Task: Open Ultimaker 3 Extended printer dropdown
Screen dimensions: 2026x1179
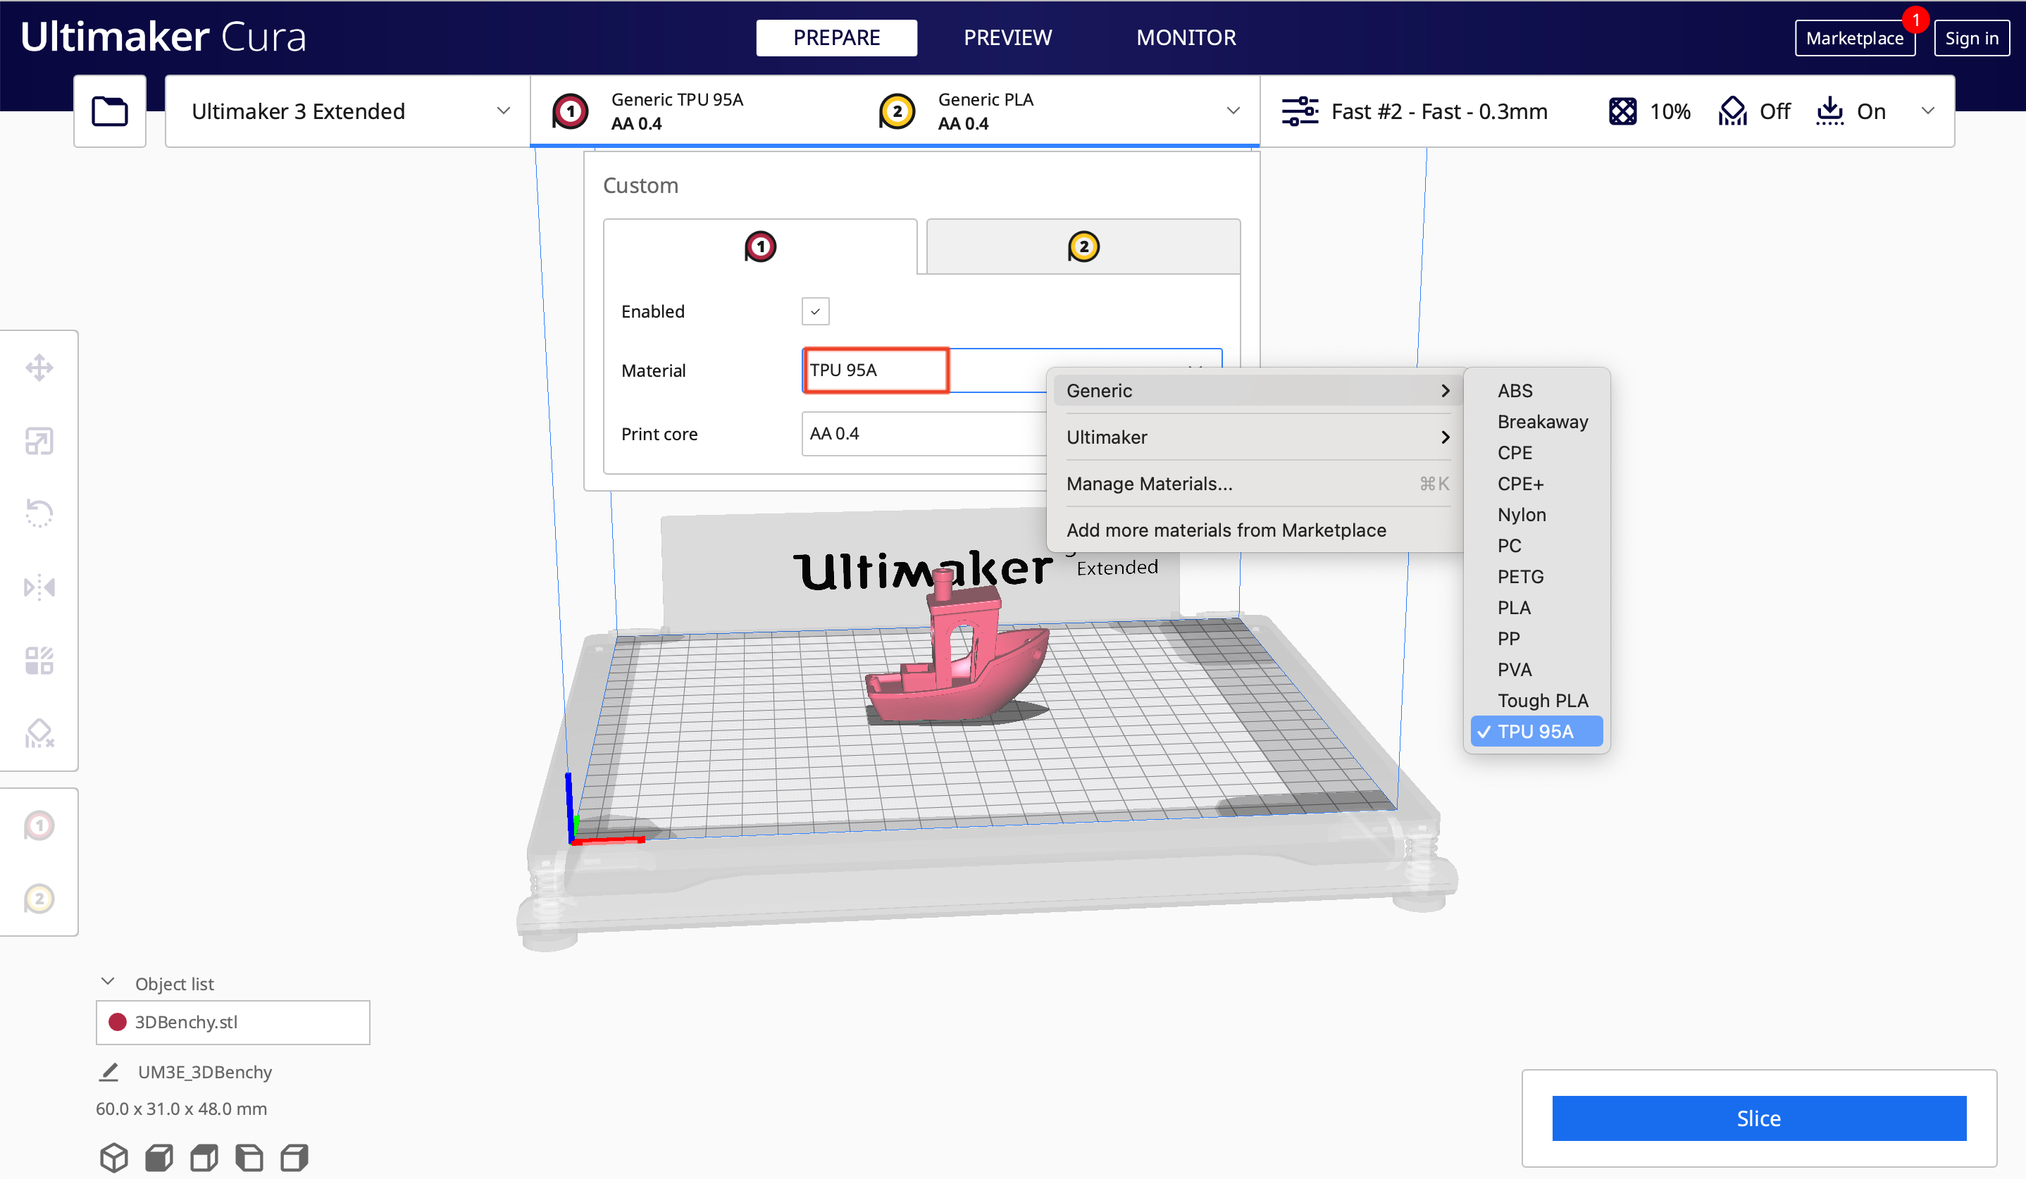Action: [347, 111]
